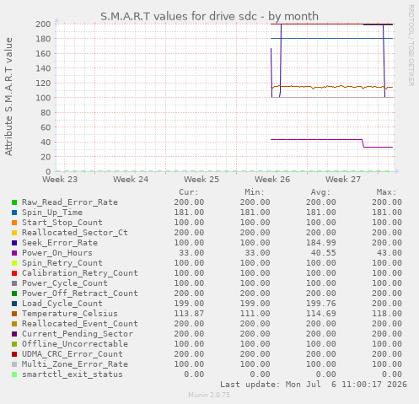The image size is (419, 404).
Task: Select the Temperature_Celsius legend label
Action: 70,314
